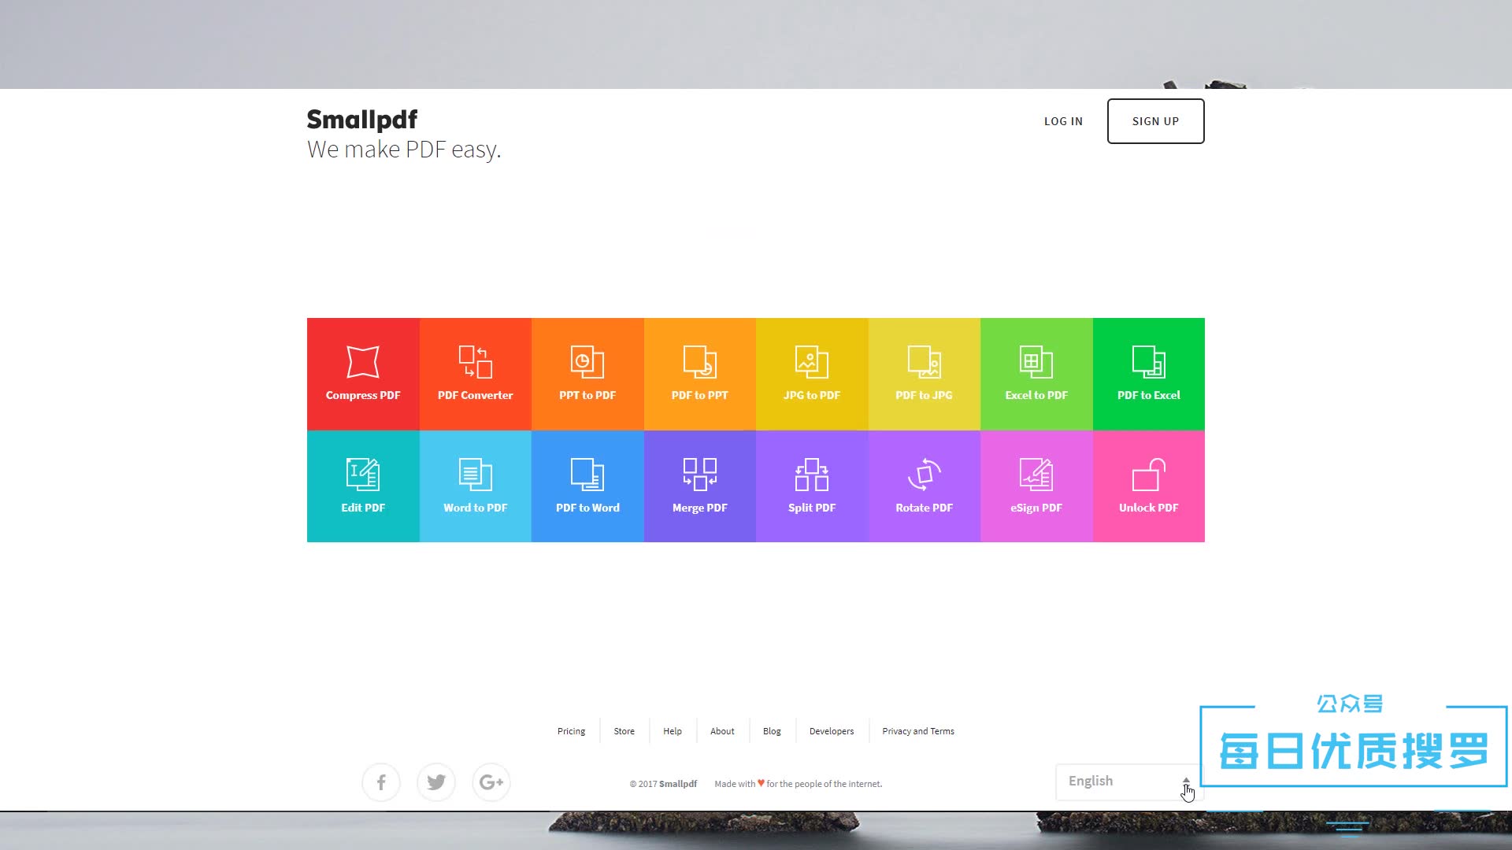Open Privacy and Terms footer link

pos(918,731)
